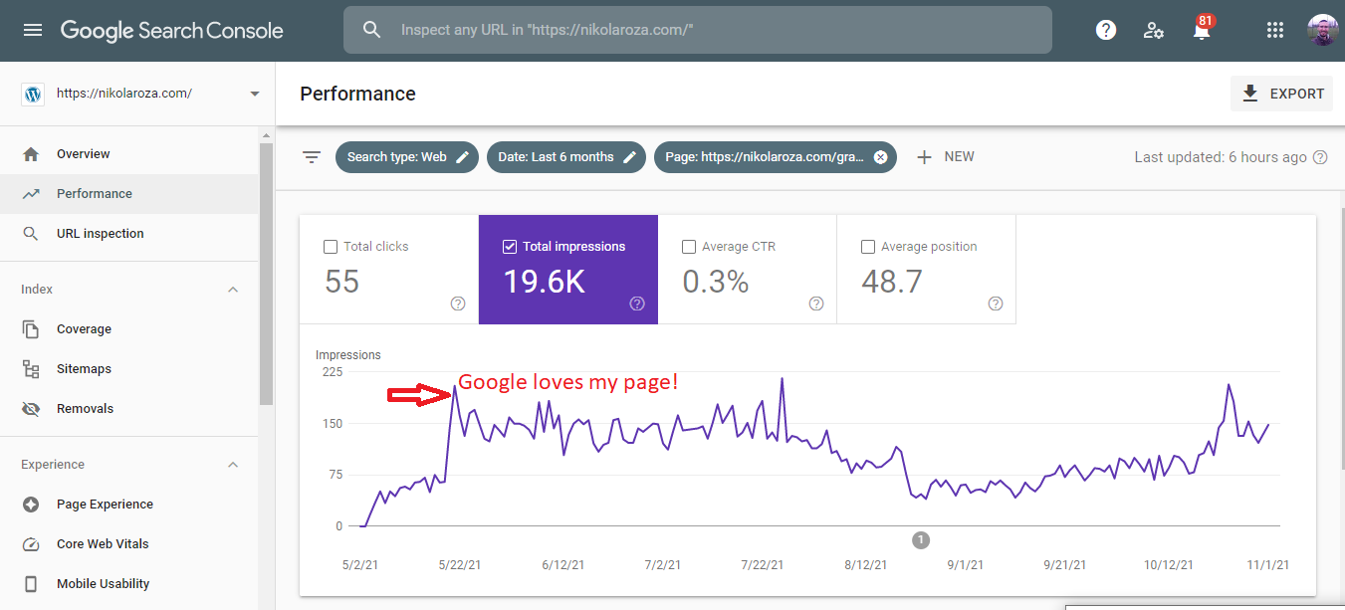Click the EXPORT button
This screenshot has height=610, width=1345.
click(x=1282, y=94)
